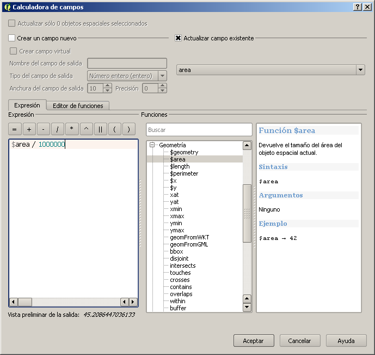
Task: Select disjoint function
Action: (x=179, y=258)
